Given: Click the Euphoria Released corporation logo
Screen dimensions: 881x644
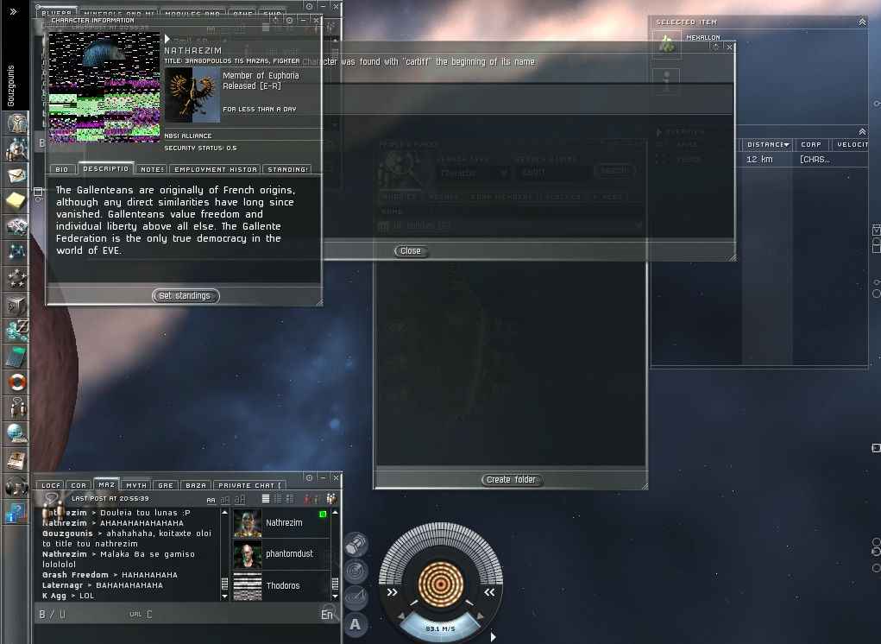Looking at the screenshot, I should (192, 95).
